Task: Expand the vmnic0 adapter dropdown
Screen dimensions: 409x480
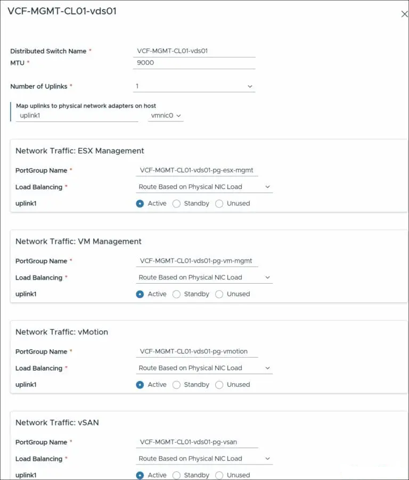Action: point(166,115)
